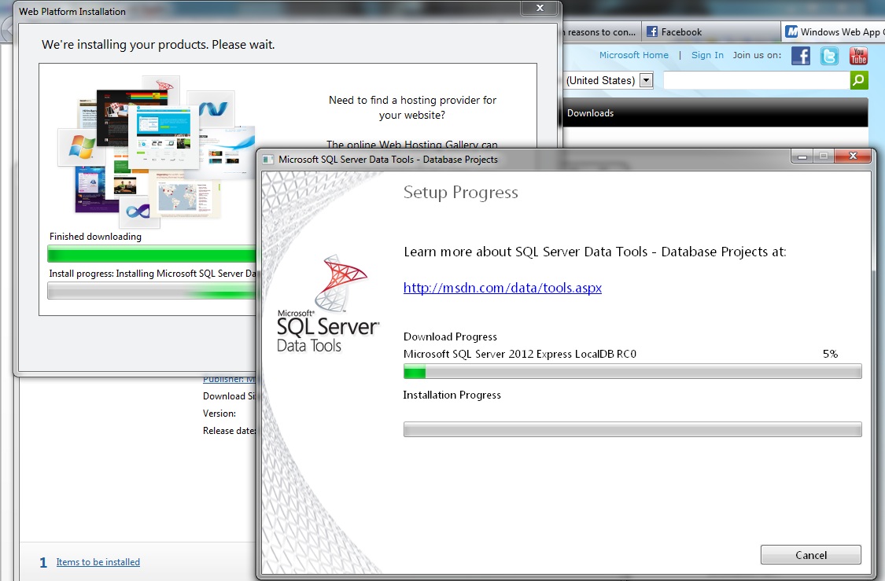Click the Visual Studio infinity logo thumbnail
Screen dimensions: 885x581
[138, 211]
